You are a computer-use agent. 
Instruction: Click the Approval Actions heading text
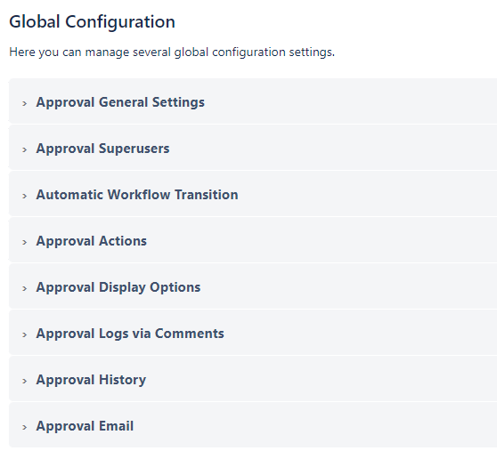[x=91, y=241]
